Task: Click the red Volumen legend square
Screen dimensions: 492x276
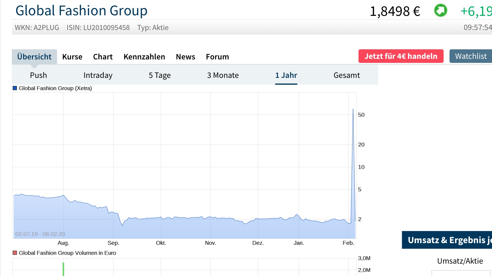Action: pos(15,253)
